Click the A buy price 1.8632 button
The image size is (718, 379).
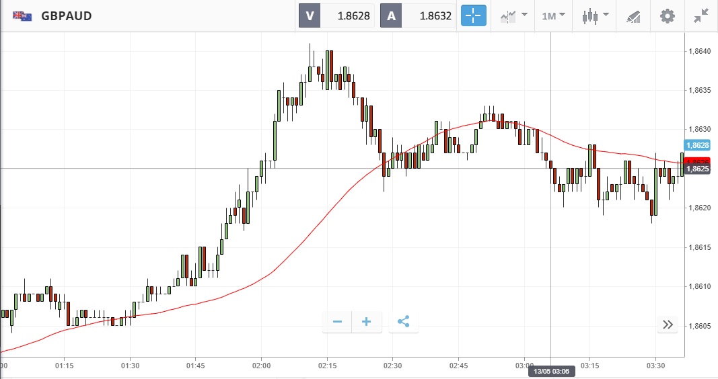click(x=418, y=16)
